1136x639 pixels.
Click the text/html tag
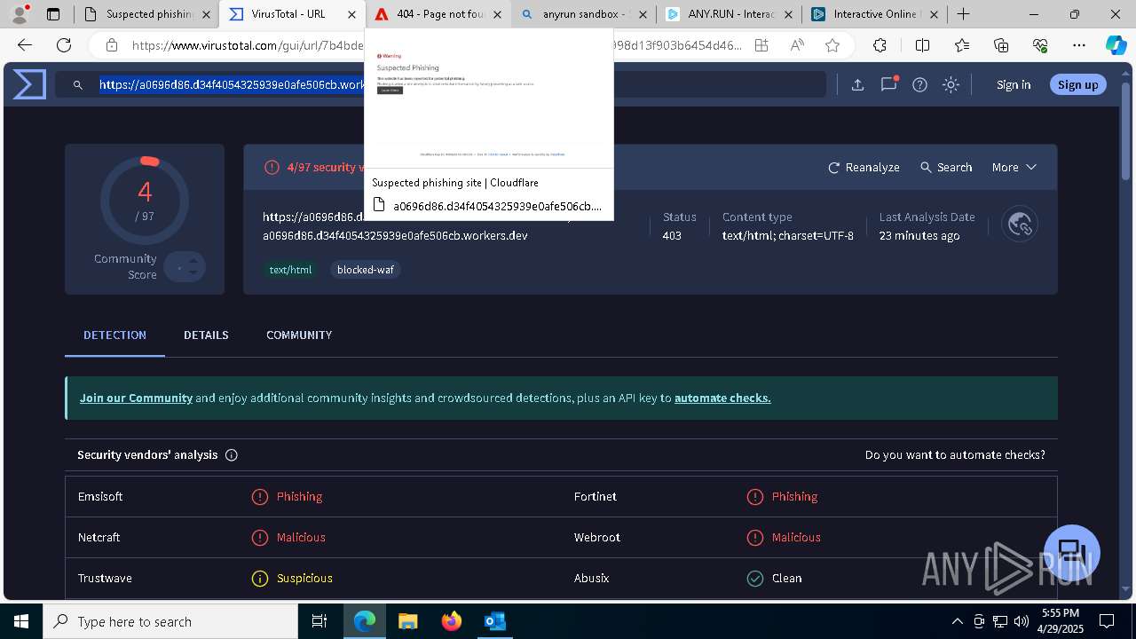pyautogui.click(x=291, y=270)
